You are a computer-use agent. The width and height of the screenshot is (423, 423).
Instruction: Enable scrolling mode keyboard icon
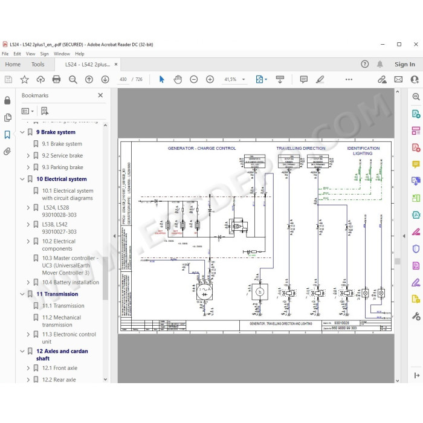pos(280,79)
